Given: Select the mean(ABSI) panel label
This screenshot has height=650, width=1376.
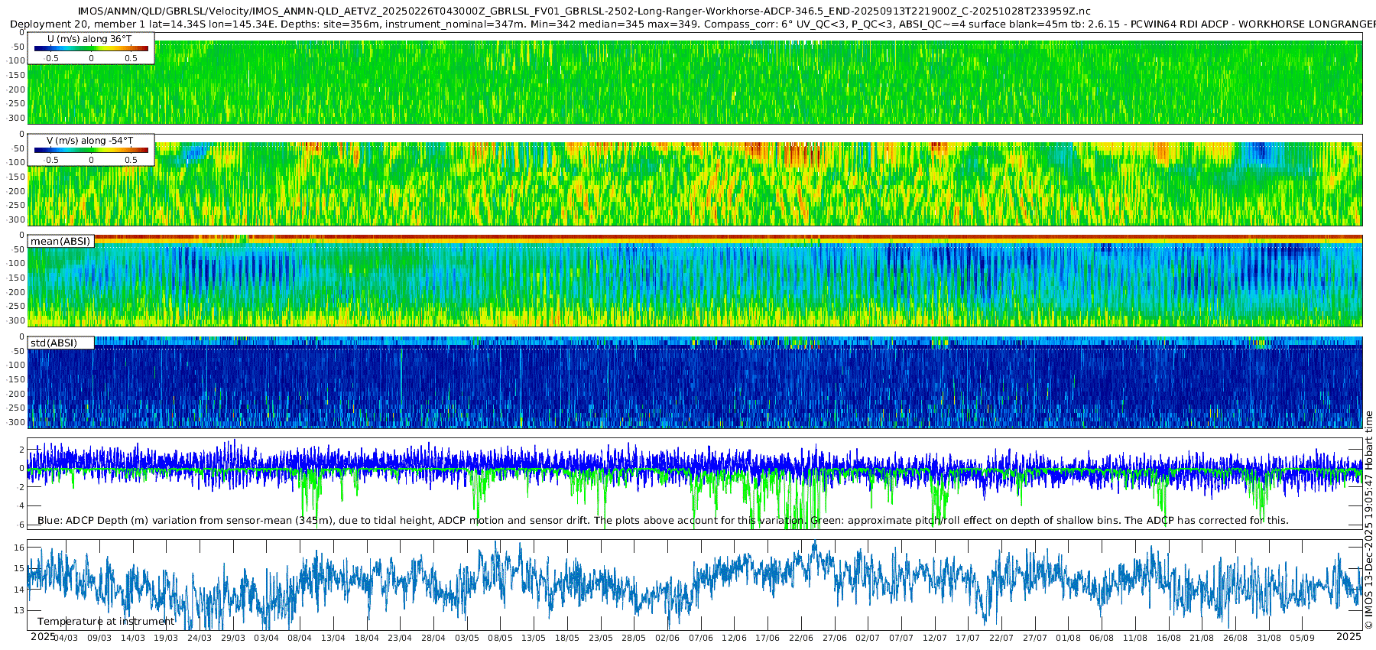Looking at the screenshot, I should tap(60, 241).
